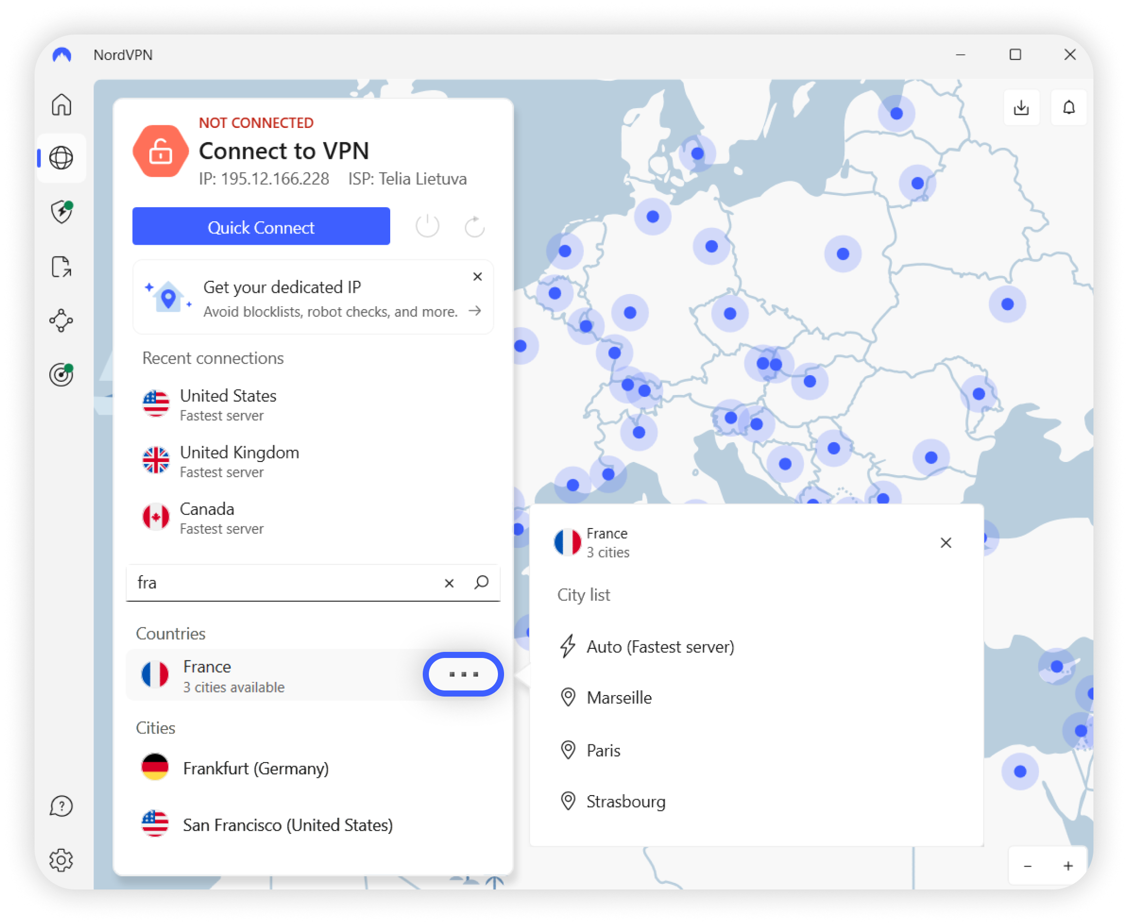The image size is (1128, 924).
Task: Select Auto (Fastest server) option
Action: [x=660, y=647]
